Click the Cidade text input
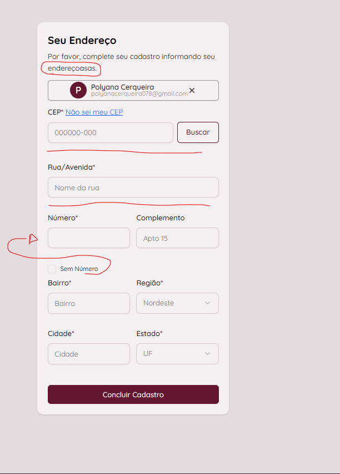Screen dimensions: 340x474 pos(88,354)
